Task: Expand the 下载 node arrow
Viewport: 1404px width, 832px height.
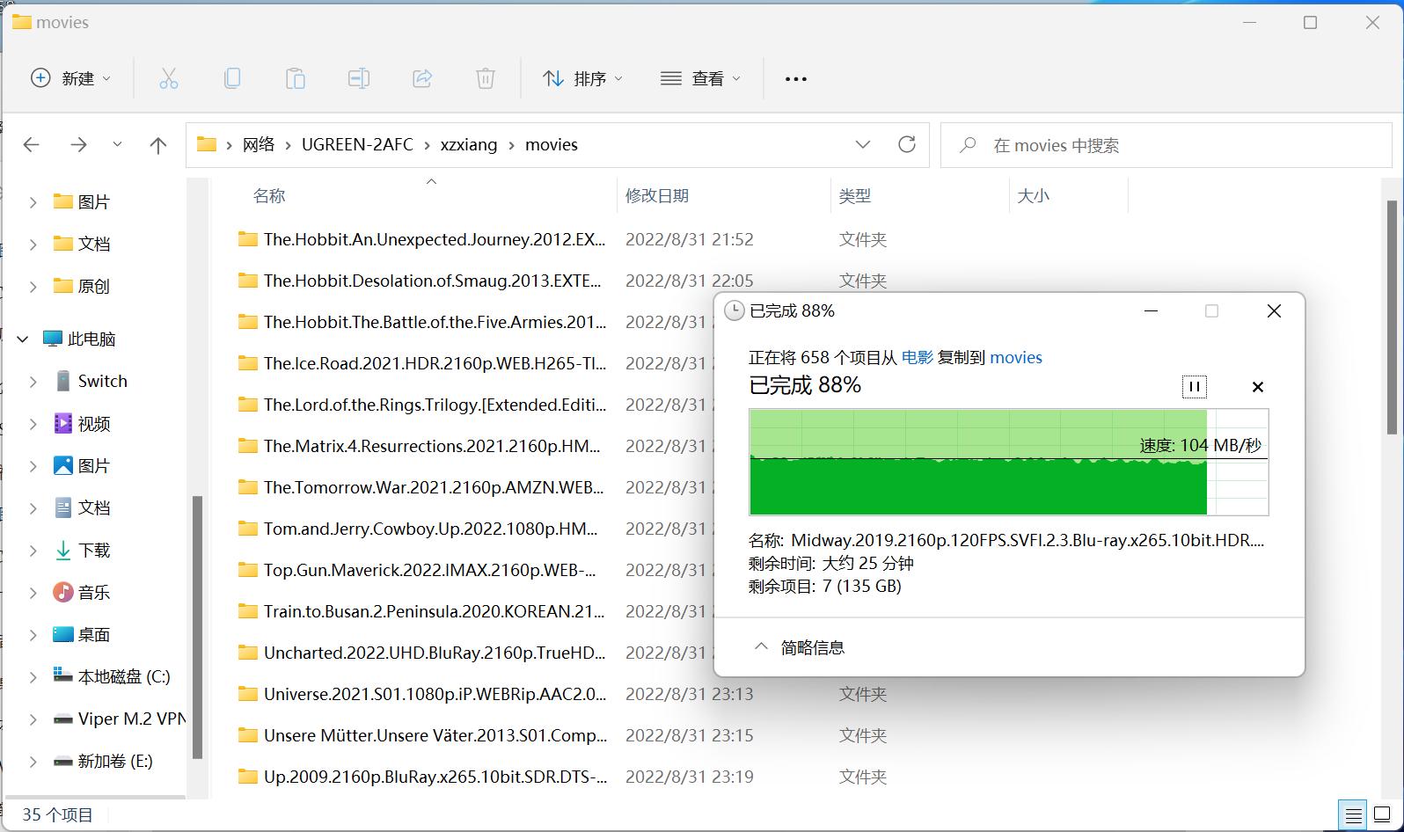Action: point(33,550)
